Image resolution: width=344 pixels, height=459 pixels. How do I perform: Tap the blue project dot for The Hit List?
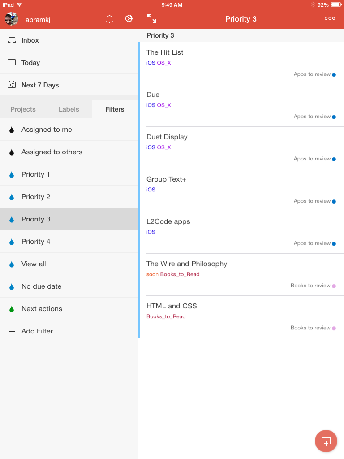click(334, 74)
